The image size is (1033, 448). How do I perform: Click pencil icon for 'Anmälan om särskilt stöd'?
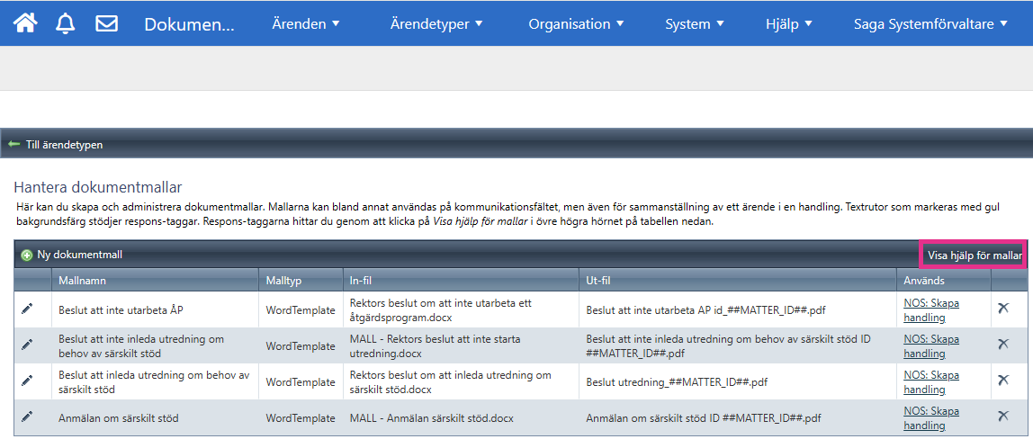pos(27,417)
